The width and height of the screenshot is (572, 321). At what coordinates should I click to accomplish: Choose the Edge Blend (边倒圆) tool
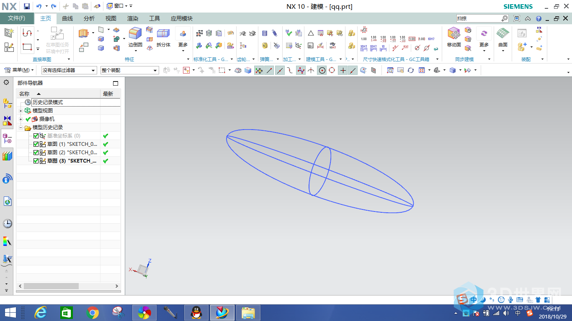pos(135,37)
